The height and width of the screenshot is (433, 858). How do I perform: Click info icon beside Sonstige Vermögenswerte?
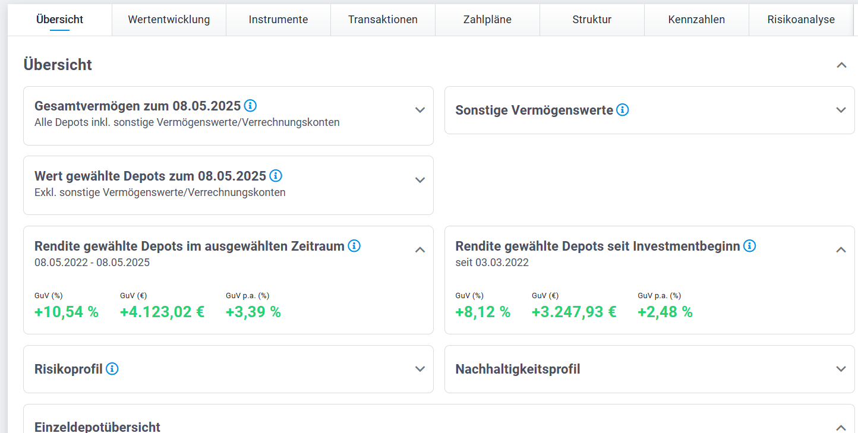tap(622, 110)
